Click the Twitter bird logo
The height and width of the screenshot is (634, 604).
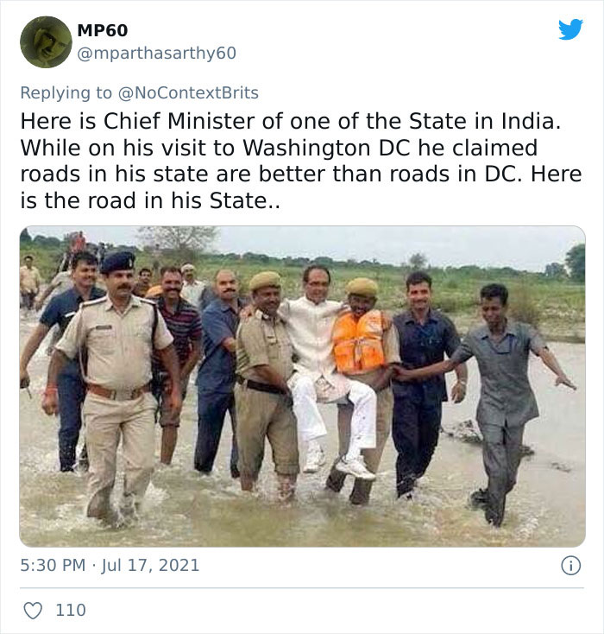coord(570,29)
